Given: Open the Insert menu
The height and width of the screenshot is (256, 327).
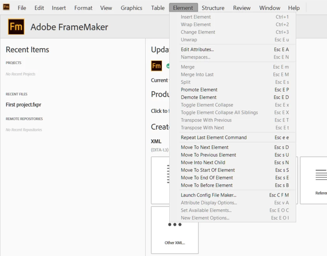Looking at the screenshot, I should [59, 8].
